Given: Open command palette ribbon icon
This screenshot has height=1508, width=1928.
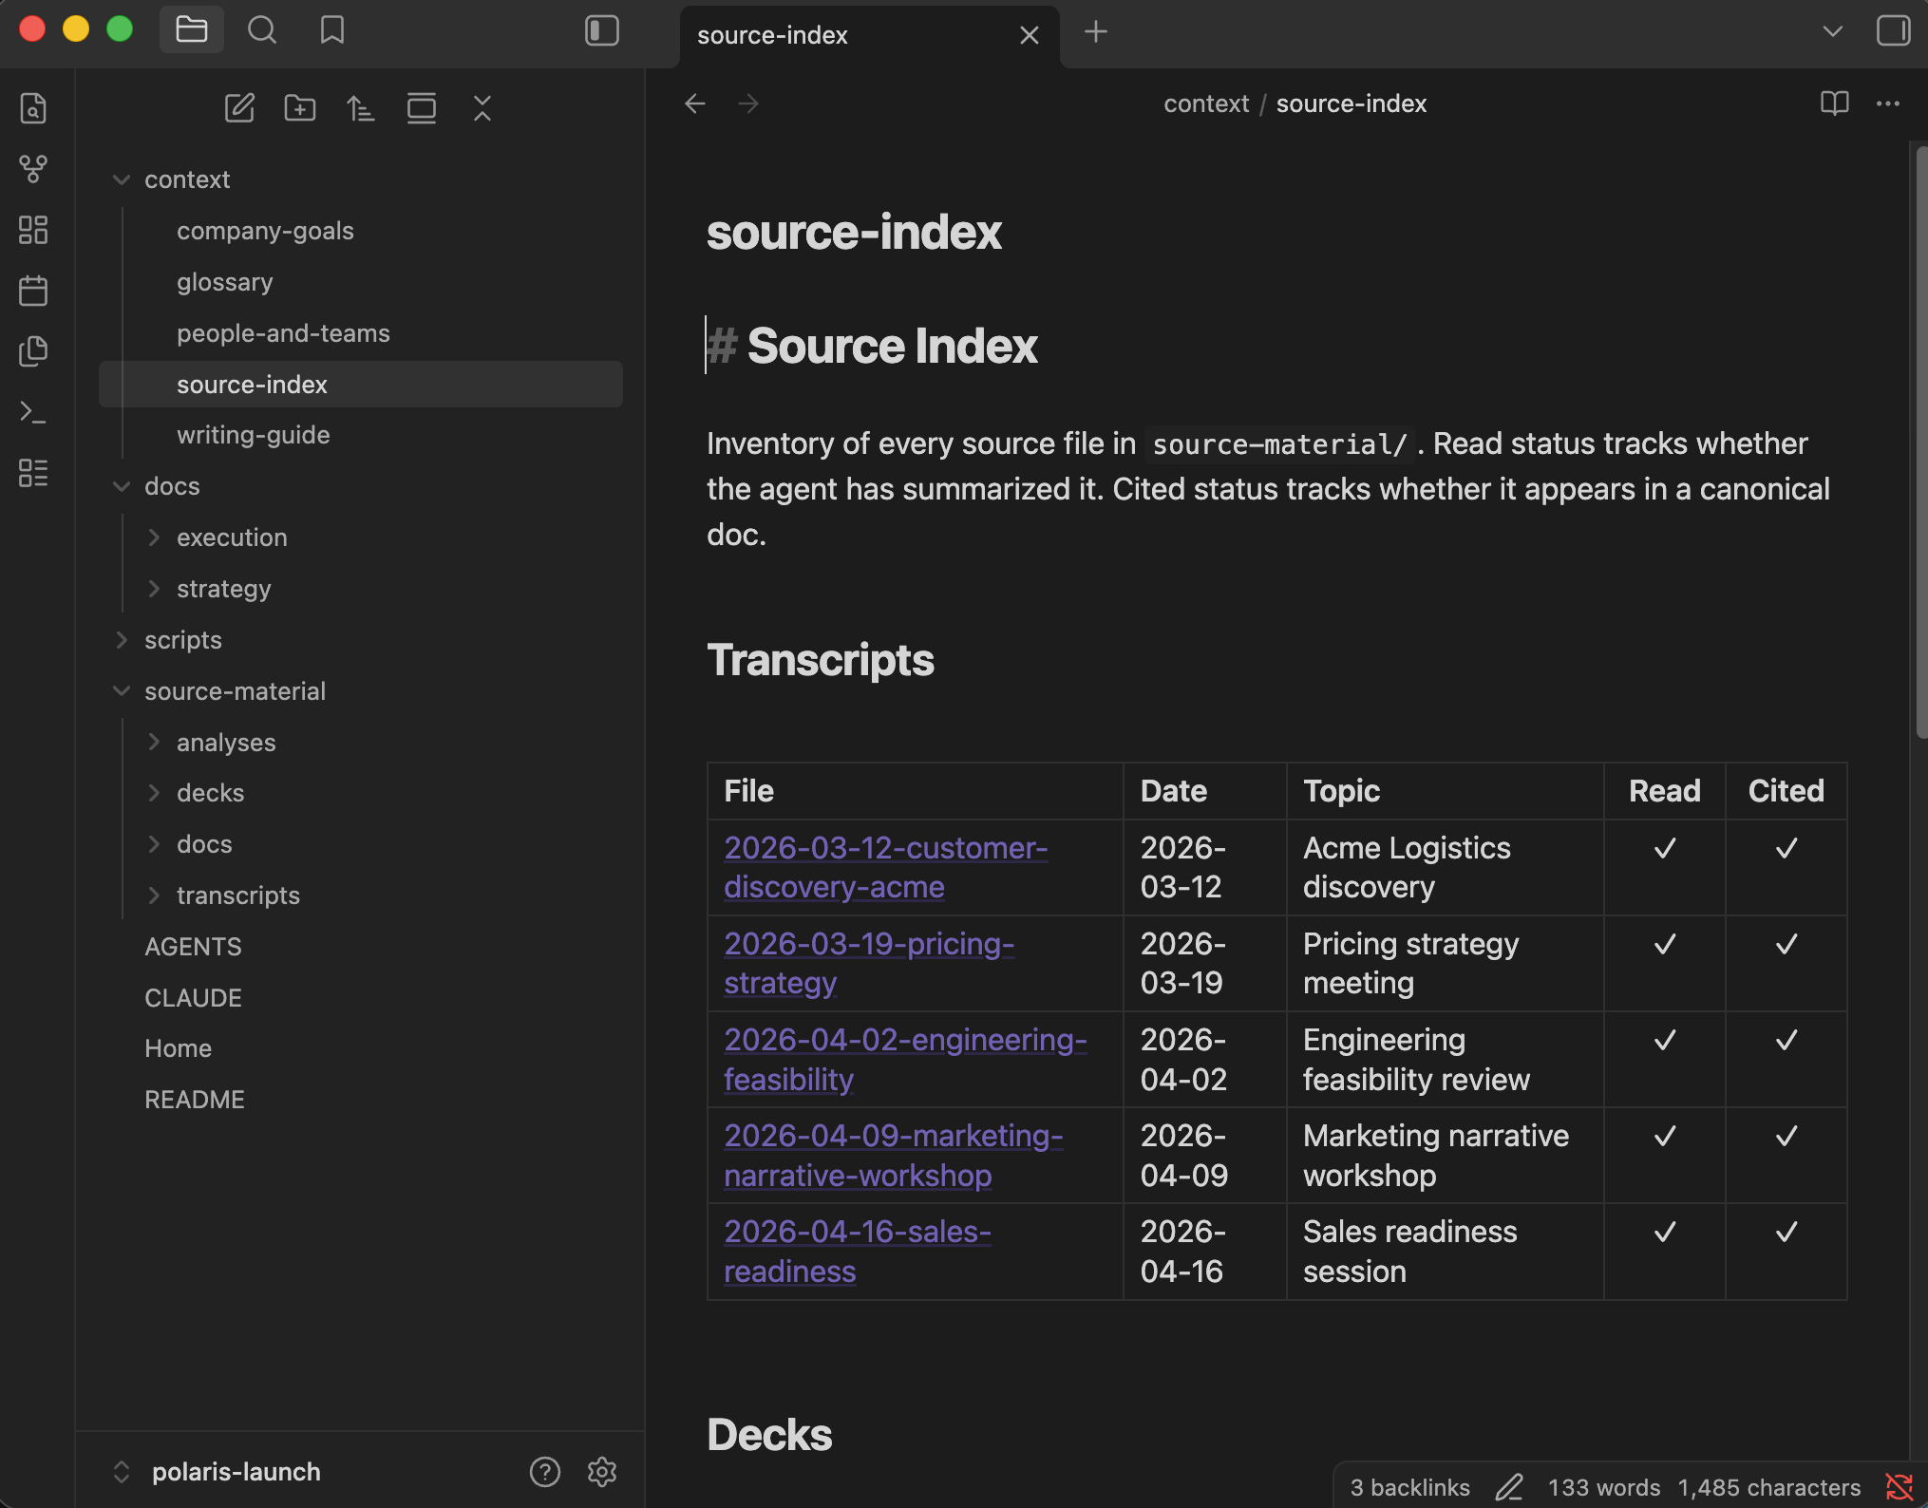Looking at the screenshot, I should 33,412.
